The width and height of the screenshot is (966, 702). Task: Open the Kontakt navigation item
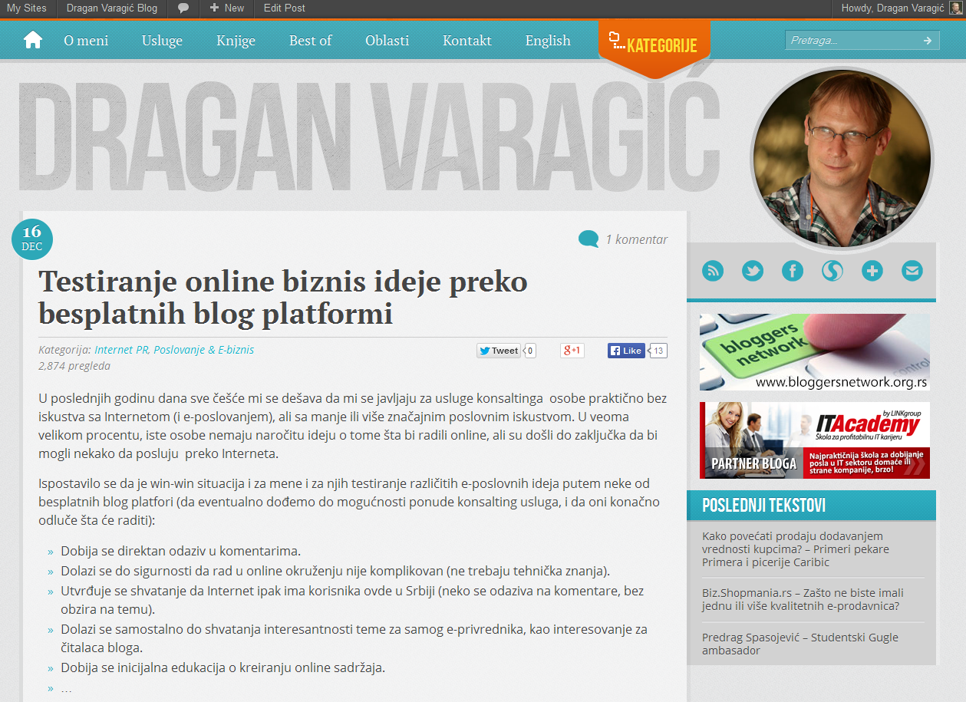click(x=467, y=41)
